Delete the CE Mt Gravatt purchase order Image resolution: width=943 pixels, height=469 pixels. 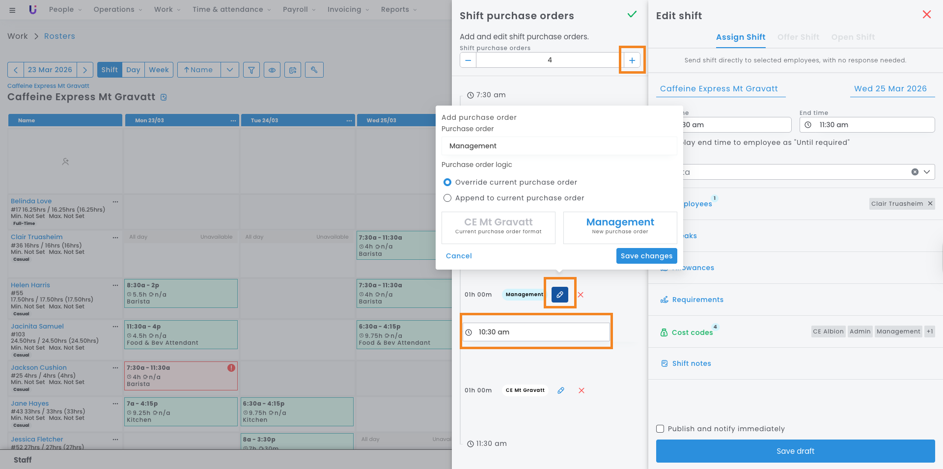(x=582, y=390)
